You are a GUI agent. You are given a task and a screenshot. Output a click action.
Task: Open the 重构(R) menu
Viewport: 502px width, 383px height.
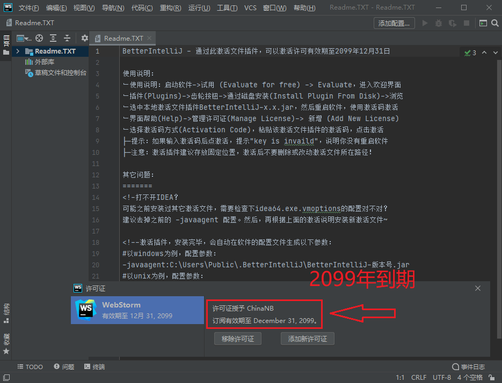[x=170, y=7]
